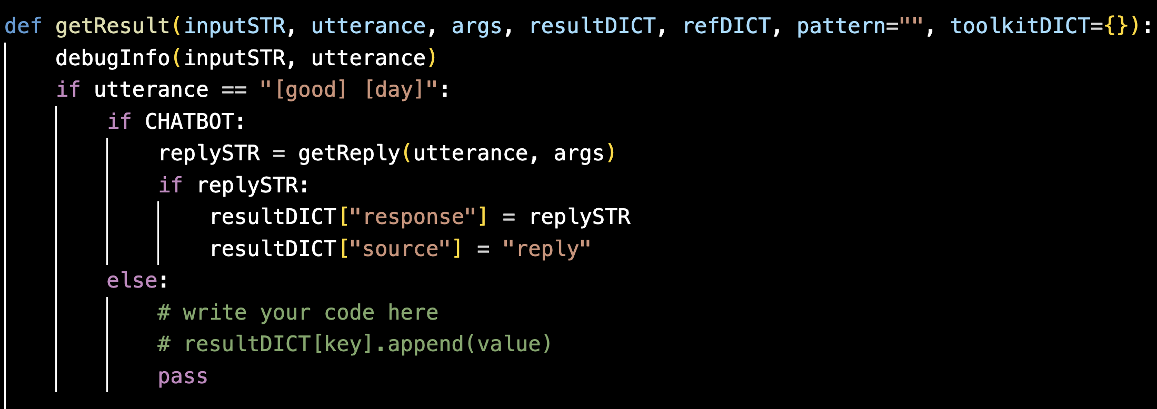Screen dimensions: 1157x409
Task: Click args parameter in the def line
Action: click(x=476, y=26)
